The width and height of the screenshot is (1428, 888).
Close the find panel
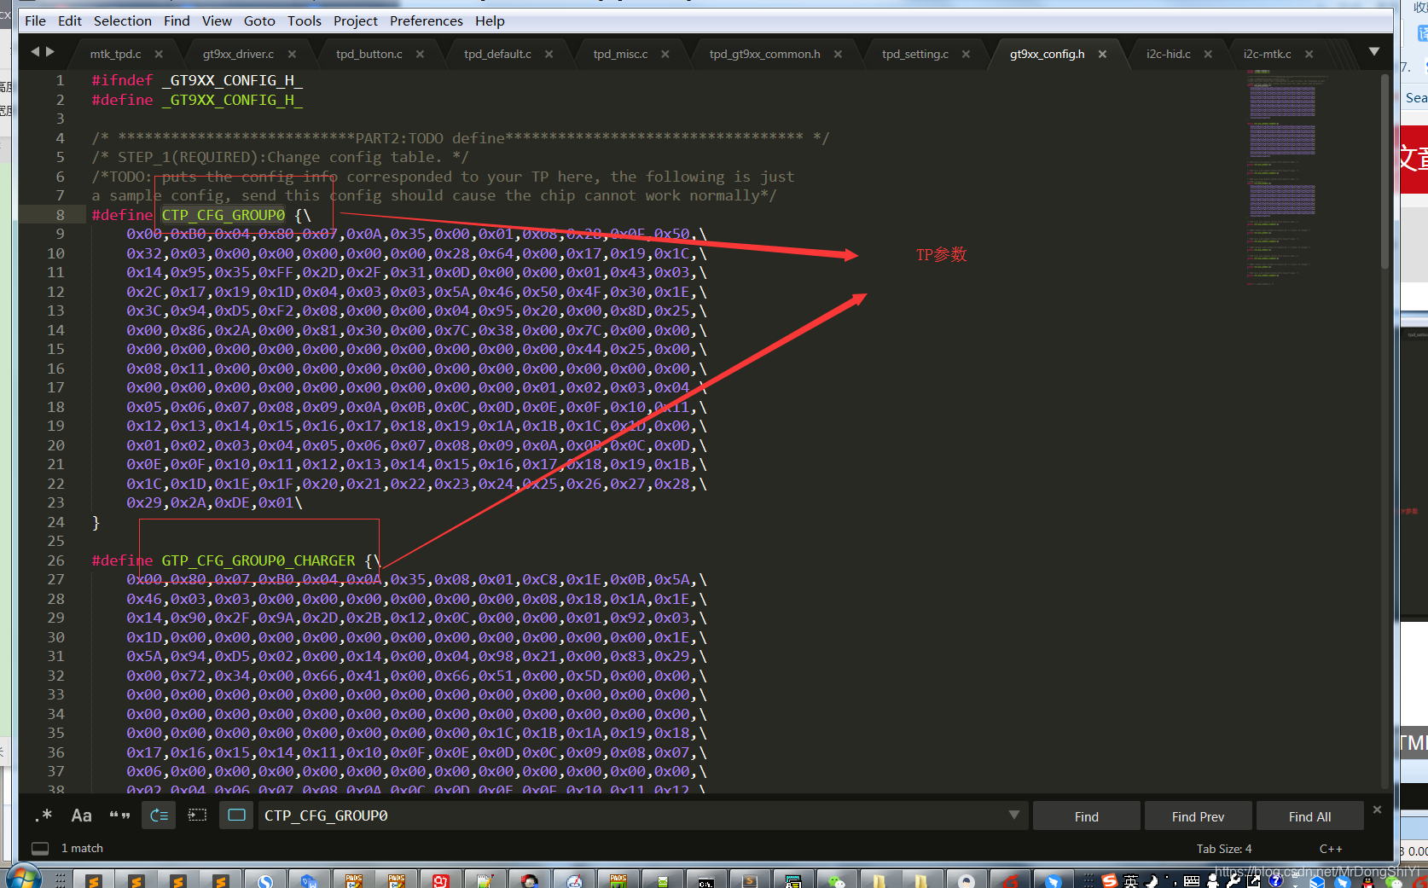click(x=1377, y=809)
